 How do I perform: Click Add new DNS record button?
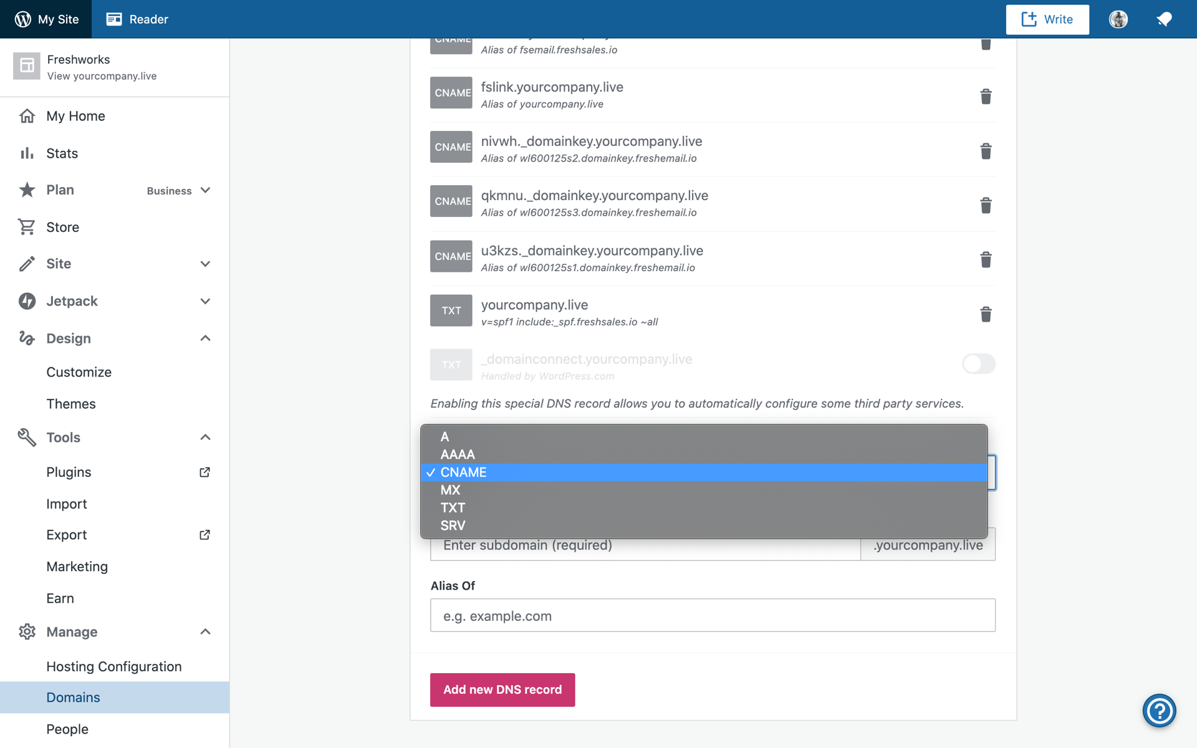tap(502, 689)
